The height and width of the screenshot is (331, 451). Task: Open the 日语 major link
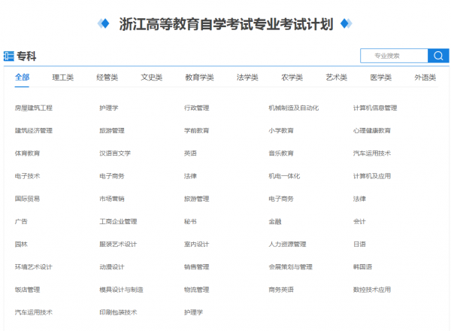click(x=359, y=244)
